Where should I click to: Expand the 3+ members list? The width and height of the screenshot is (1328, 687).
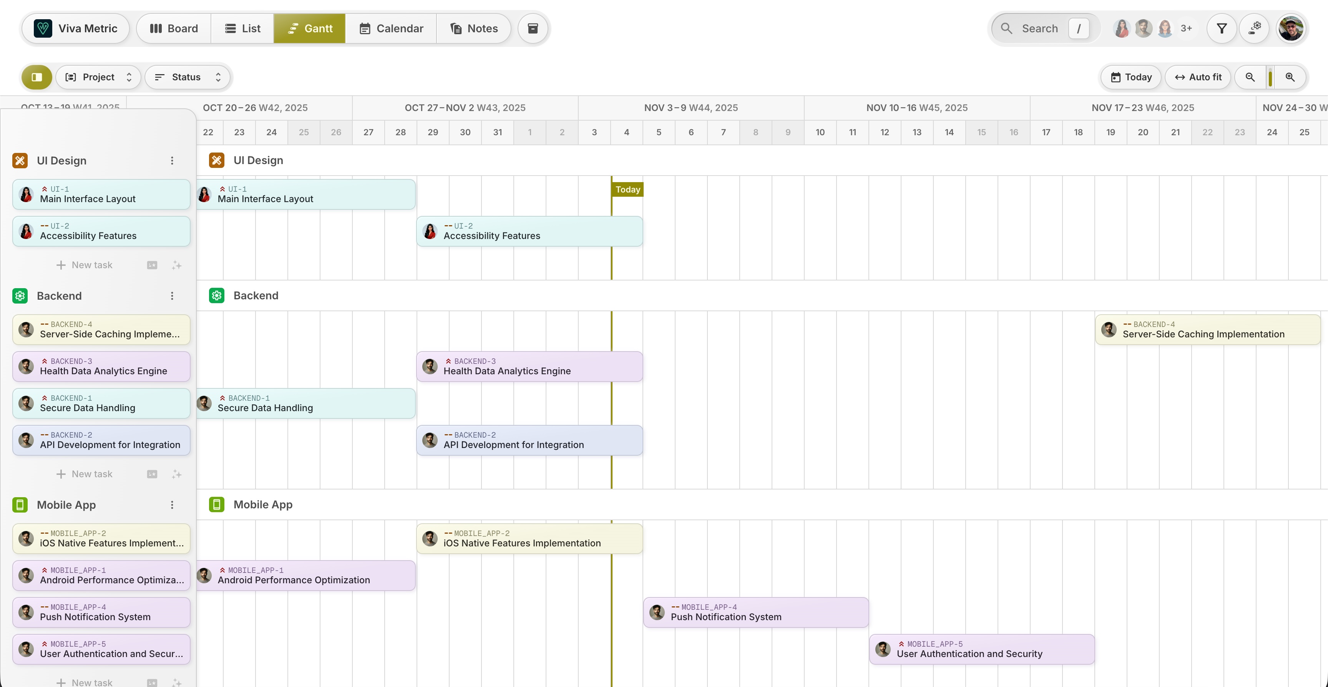coord(1186,28)
